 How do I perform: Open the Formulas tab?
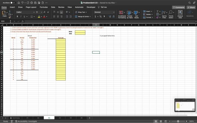tap(44, 7)
